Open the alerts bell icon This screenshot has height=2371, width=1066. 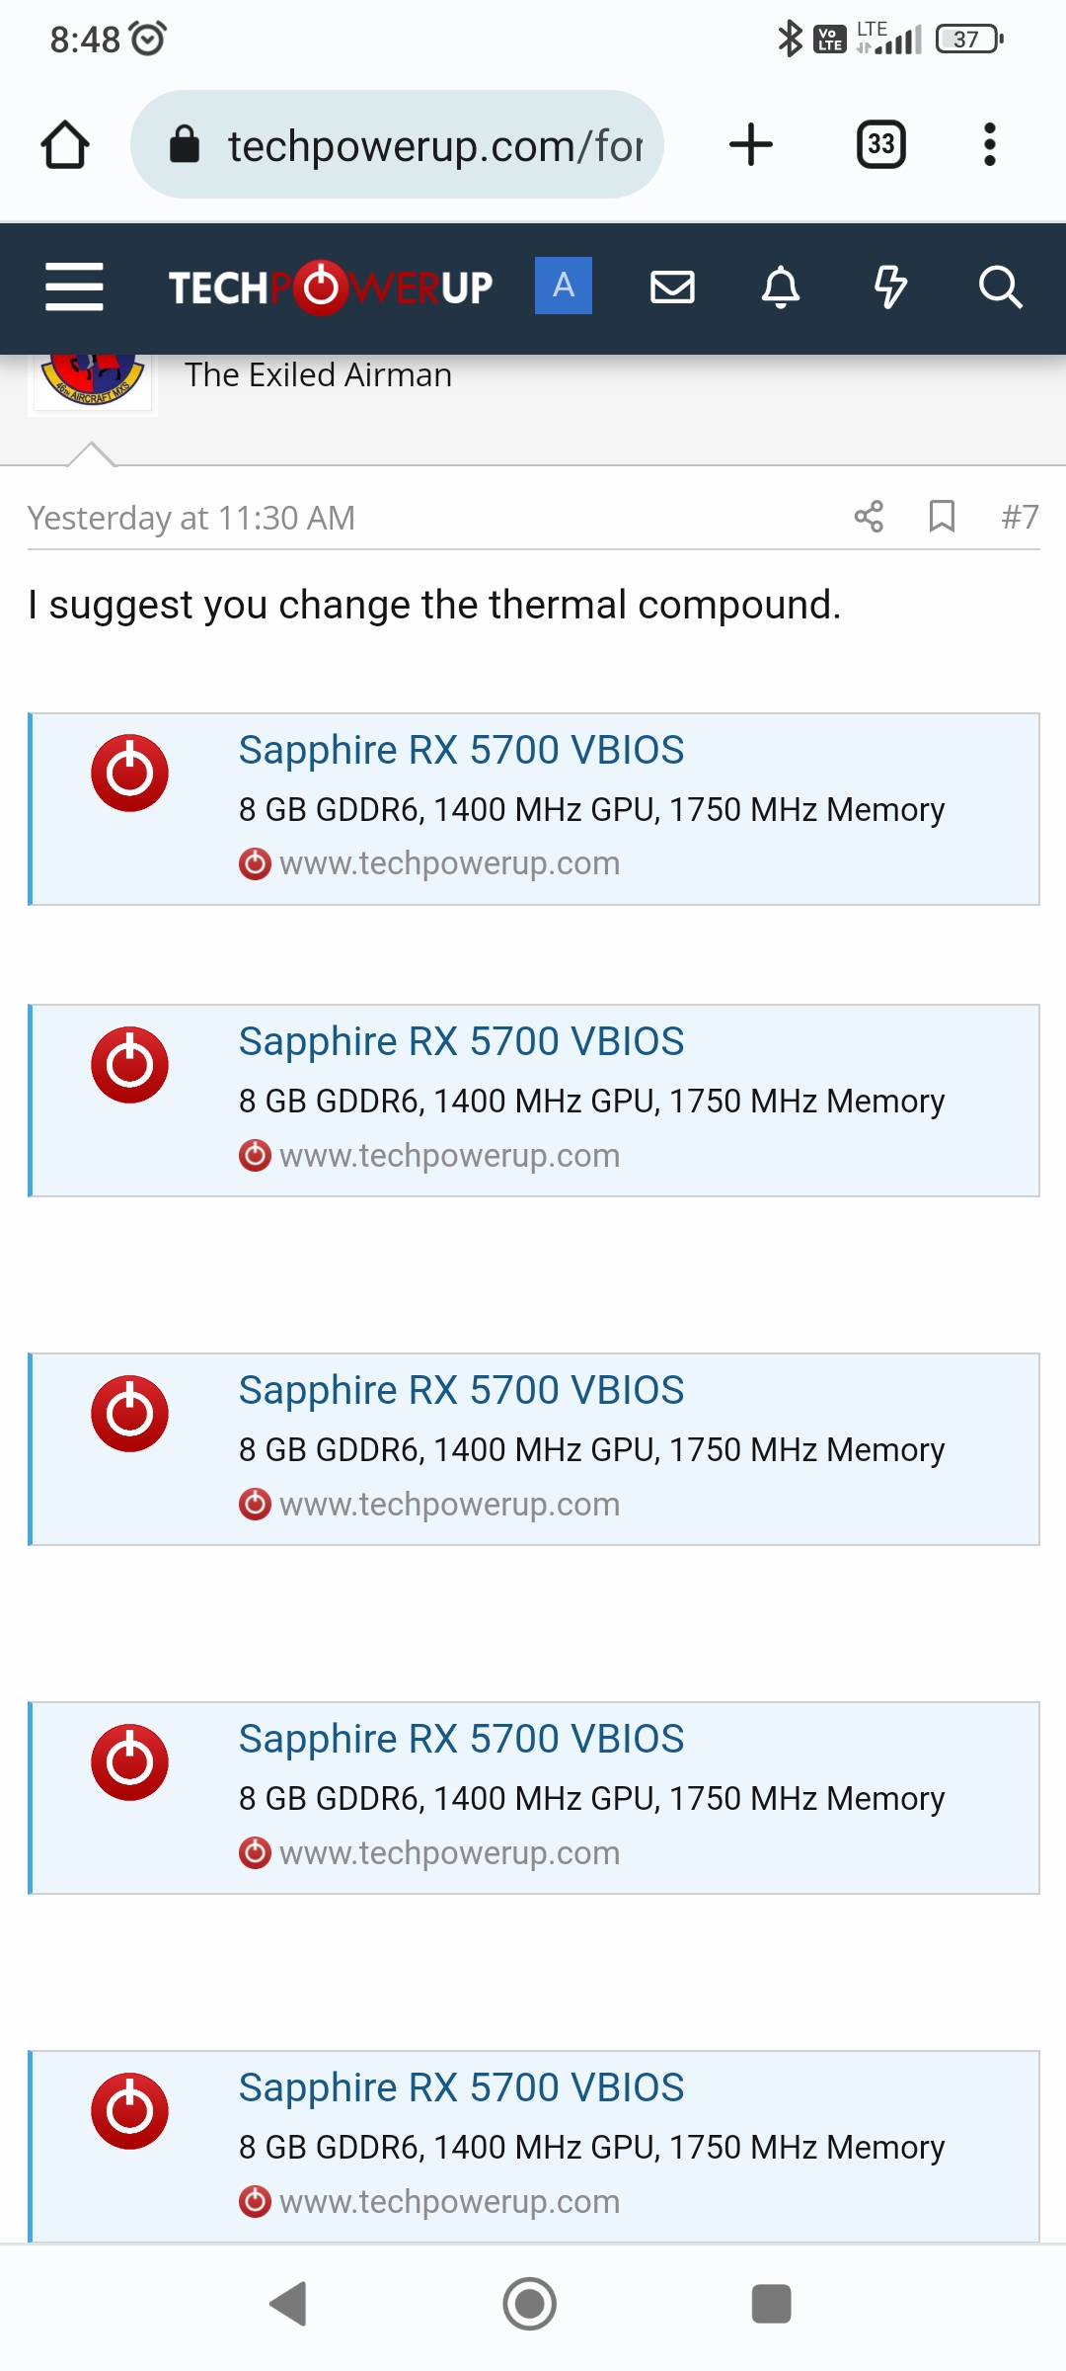[x=781, y=286]
